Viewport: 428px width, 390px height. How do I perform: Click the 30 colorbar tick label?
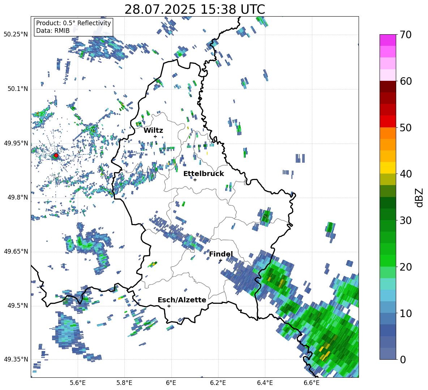tap(406, 220)
